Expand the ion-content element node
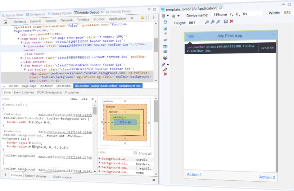294x191 pixels. [21, 56]
